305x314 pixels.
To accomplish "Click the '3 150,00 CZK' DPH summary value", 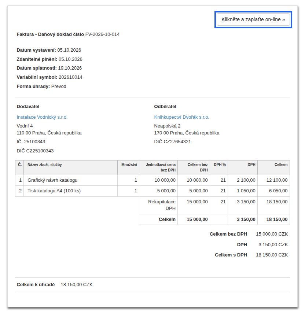I will [x=273, y=245].
